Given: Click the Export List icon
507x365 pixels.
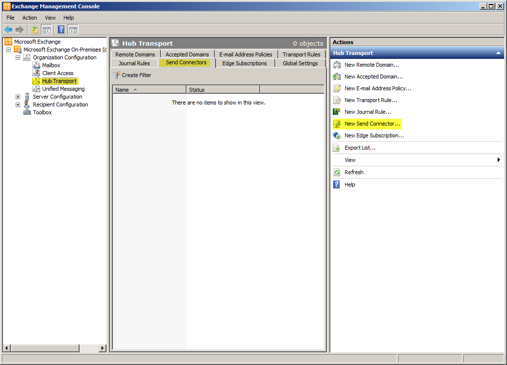Looking at the screenshot, I should coord(337,148).
